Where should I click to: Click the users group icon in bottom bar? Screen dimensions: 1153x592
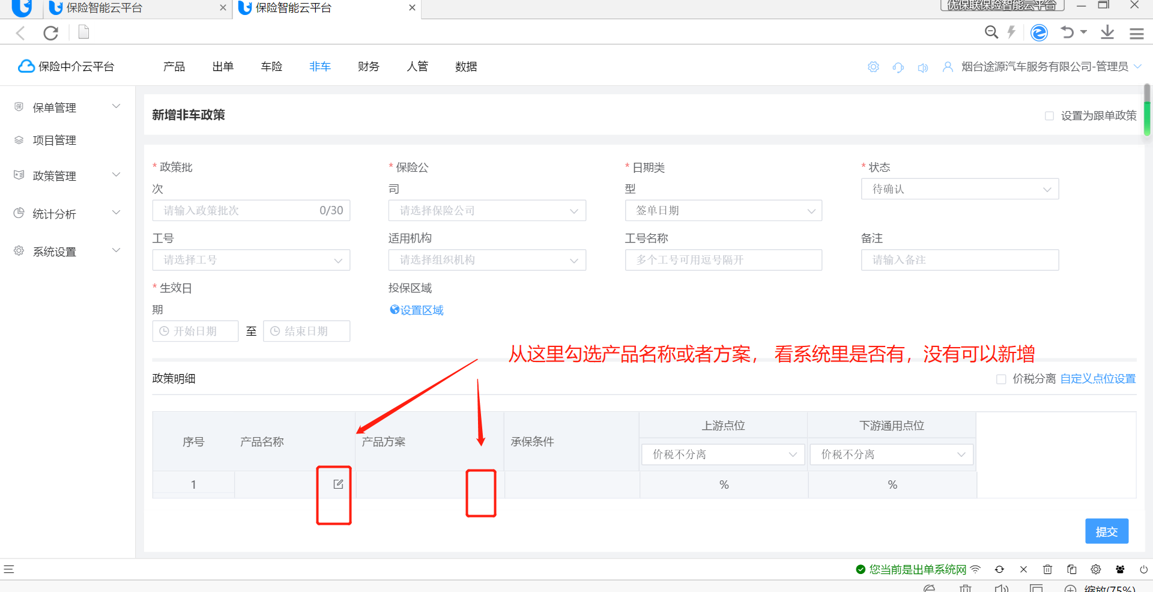click(x=1120, y=569)
